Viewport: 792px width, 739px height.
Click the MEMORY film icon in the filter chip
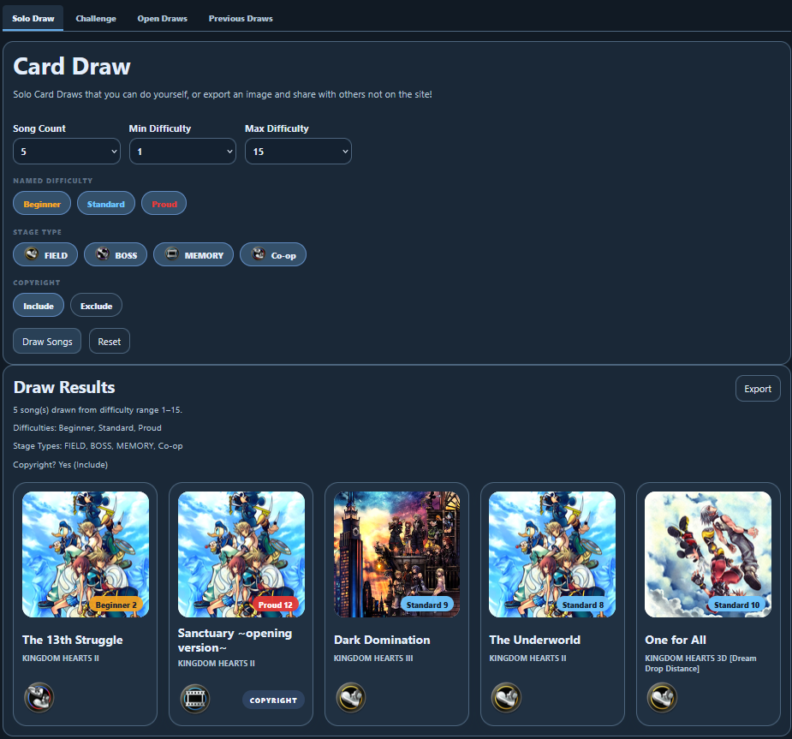tap(172, 254)
